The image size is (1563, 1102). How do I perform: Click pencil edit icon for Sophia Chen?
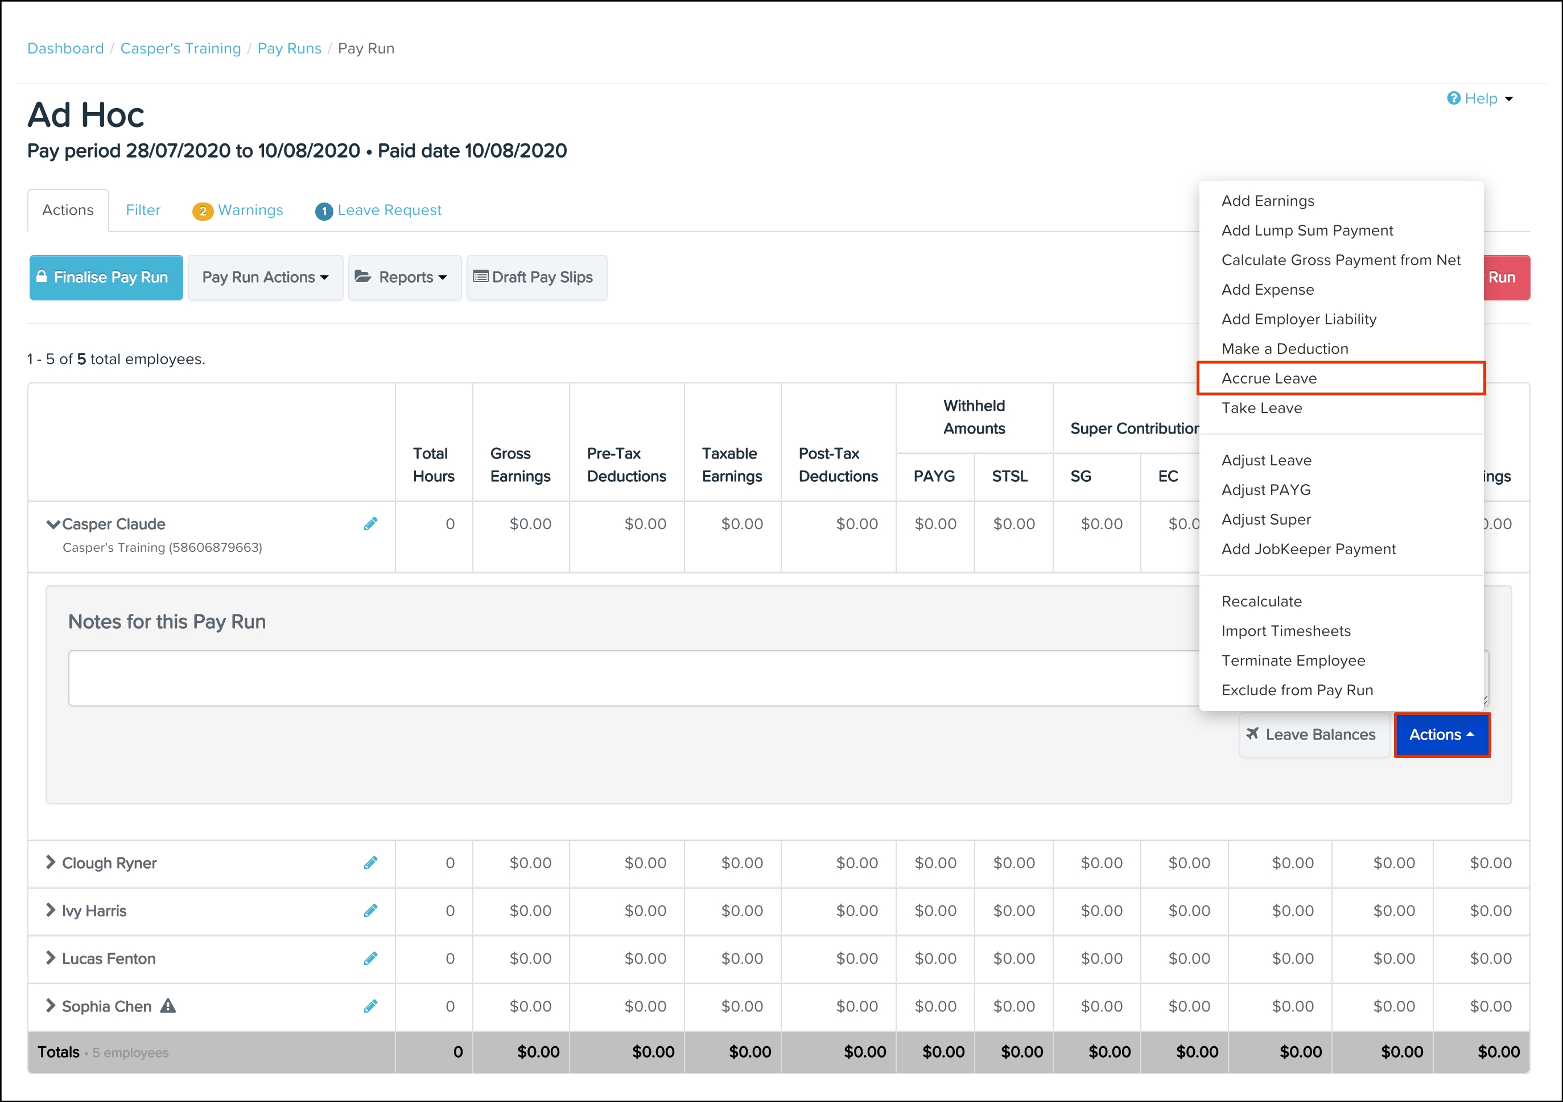[370, 1006]
